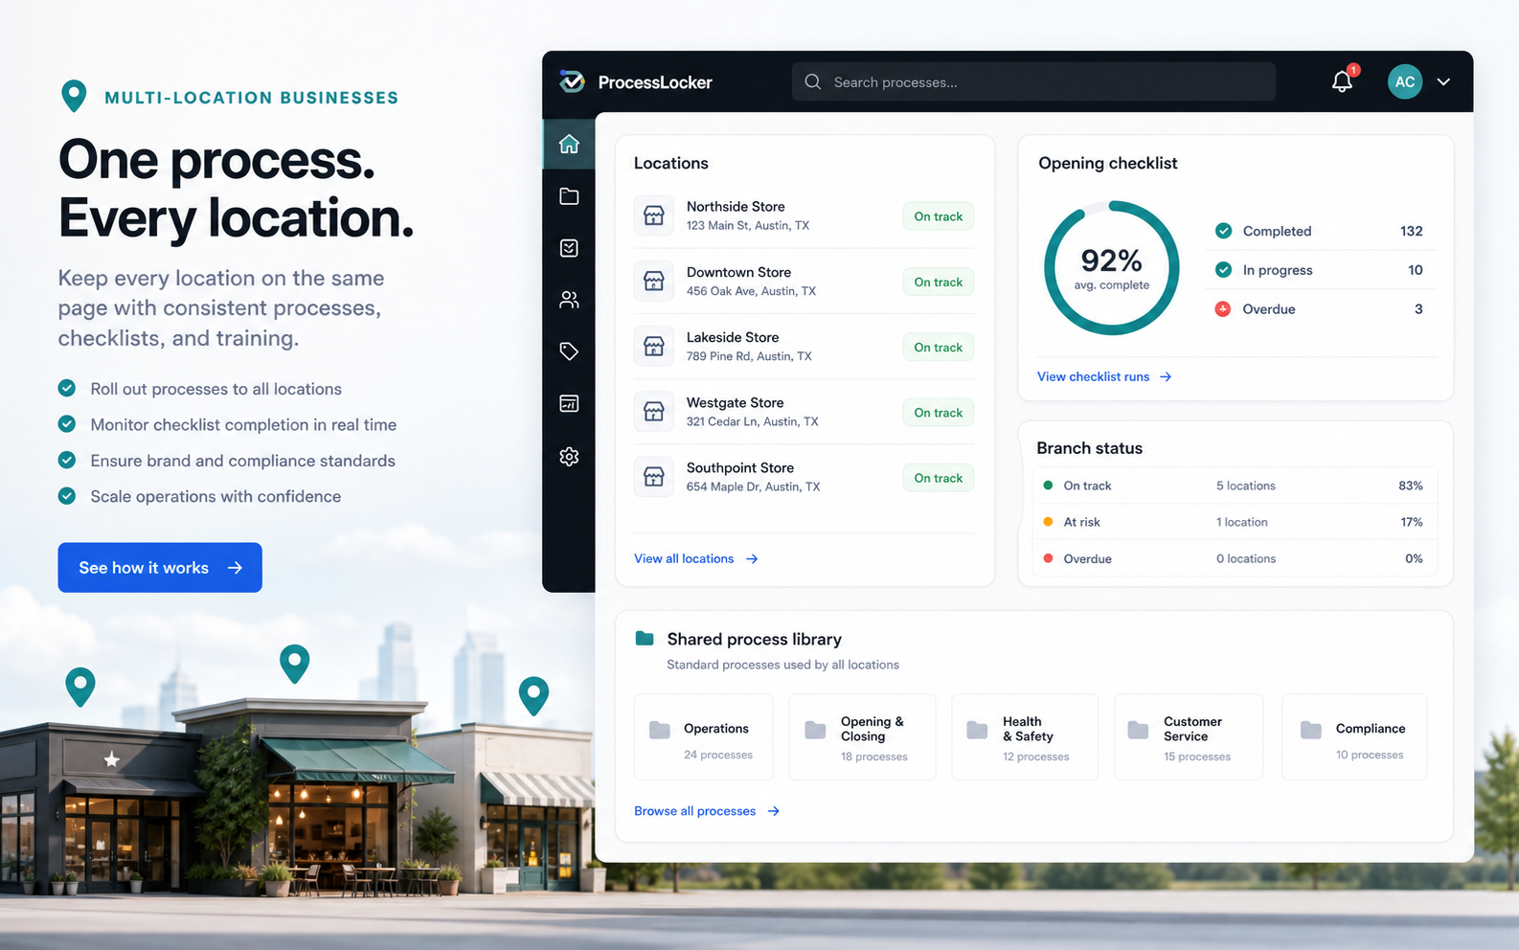This screenshot has width=1519, height=950.
Task: Open settings gear in sidebar
Action: (x=569, y=457)
